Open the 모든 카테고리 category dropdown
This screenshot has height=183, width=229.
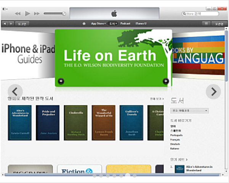tap(190, 111)
